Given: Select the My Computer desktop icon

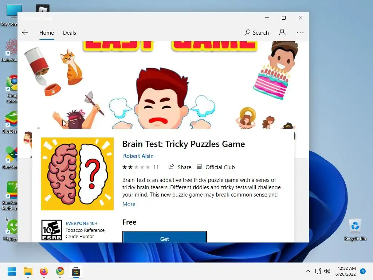Looking at the screenshot, I should tap(10, 16).
